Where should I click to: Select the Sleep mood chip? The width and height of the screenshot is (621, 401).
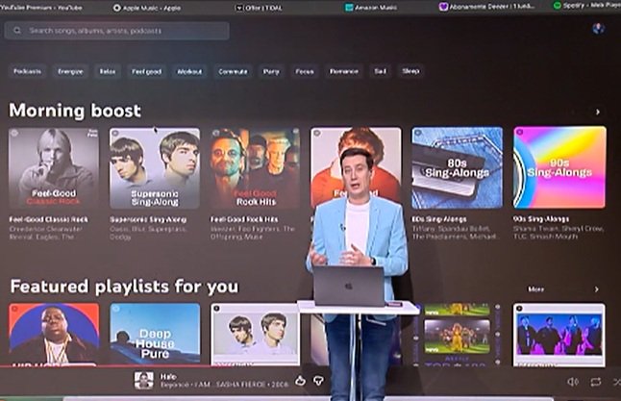[410, 71]
